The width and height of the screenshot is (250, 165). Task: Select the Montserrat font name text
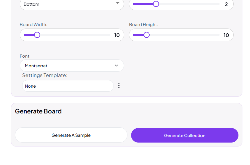(x=36, y=66)
